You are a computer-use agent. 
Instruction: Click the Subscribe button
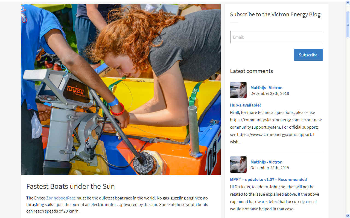[308, 55]
